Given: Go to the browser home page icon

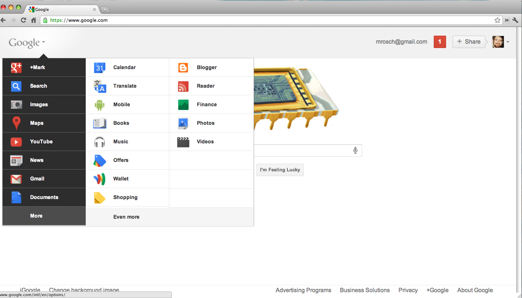Looking at the screenshot, I should coord(34,20).
